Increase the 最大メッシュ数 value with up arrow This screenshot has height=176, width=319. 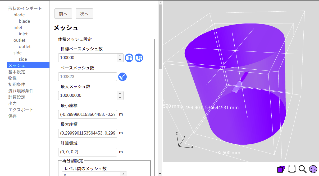120,93
